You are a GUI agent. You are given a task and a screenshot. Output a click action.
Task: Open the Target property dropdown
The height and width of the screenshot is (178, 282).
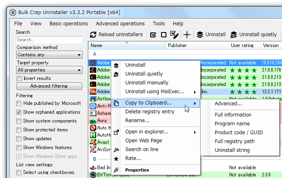49,70
